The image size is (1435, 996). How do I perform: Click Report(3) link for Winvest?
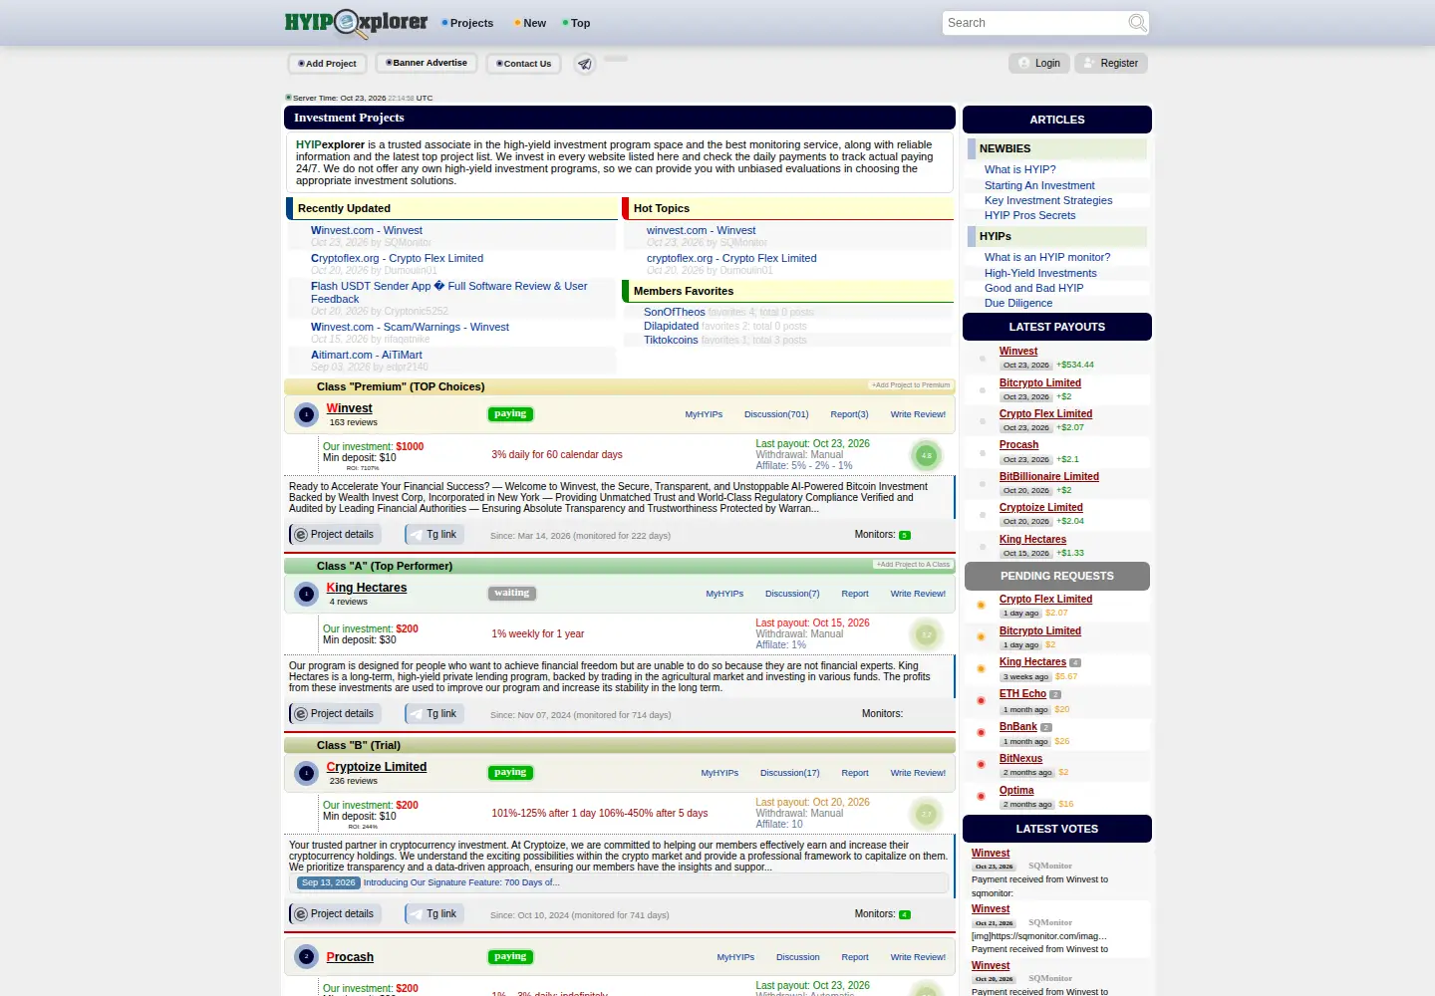(x=849, y=414)
